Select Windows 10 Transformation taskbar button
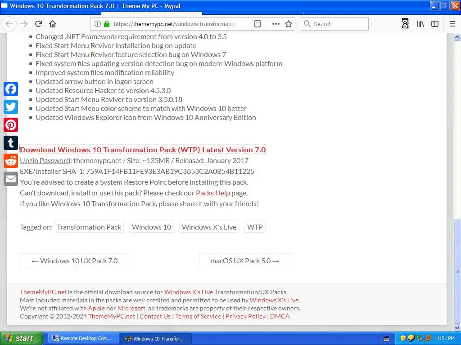461x345 pixels. click(155, 339)
